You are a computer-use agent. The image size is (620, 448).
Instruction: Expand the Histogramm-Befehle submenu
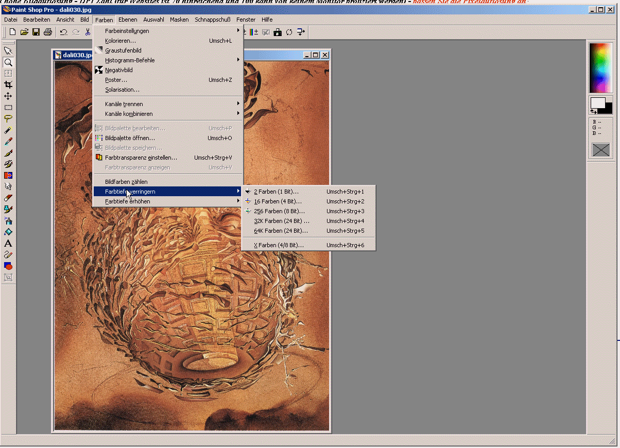coord(167,60)
